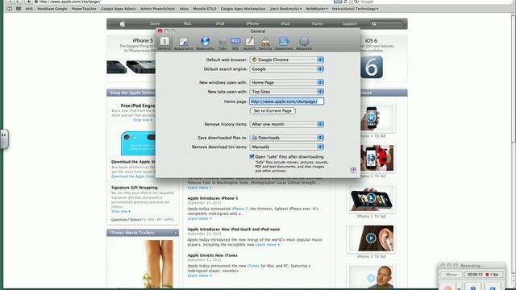Click the plus add-bookmark button

click(x=29, y=2)
